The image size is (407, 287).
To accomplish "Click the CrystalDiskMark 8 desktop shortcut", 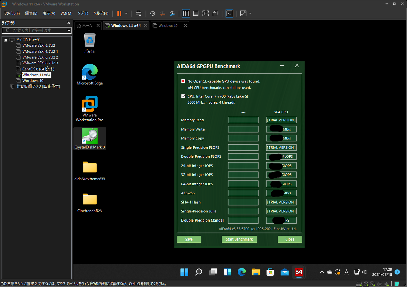I will (90, 139).
